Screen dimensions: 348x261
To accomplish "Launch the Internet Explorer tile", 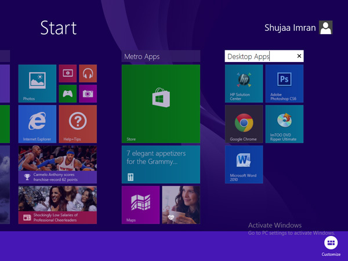I will [x=37, y=124].
